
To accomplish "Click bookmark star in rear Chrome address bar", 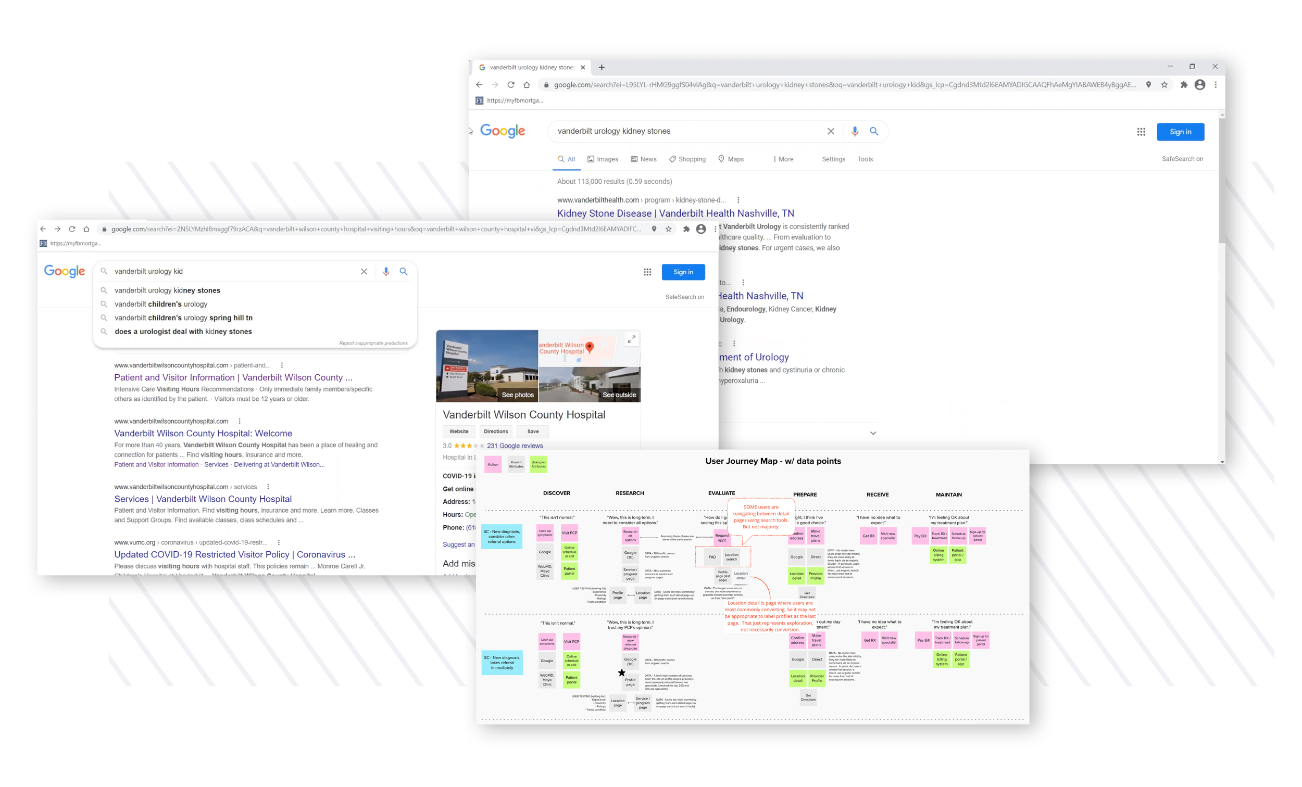I will click(1164, 84).
